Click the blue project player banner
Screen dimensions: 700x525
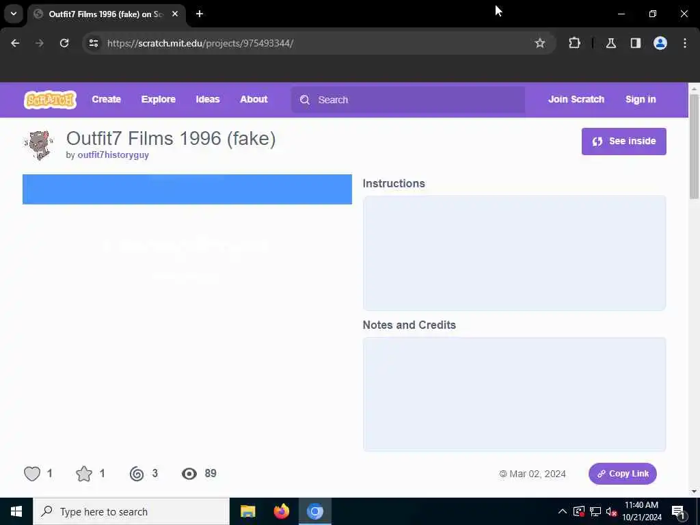pyautogui.click(x=187, y=189)
